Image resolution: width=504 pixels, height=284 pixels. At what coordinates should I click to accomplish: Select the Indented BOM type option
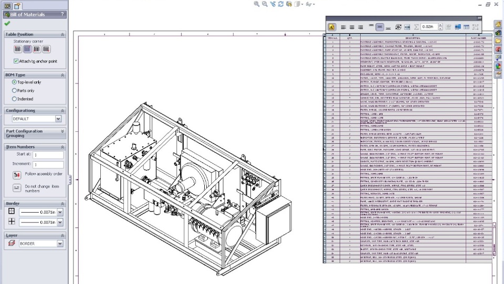14,99
